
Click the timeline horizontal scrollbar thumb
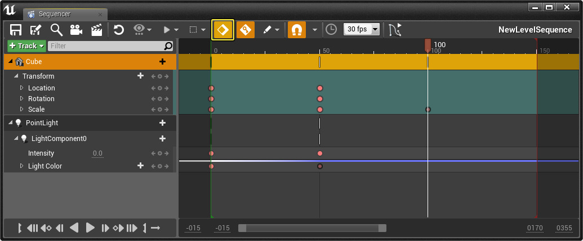[x=312, y=228]
